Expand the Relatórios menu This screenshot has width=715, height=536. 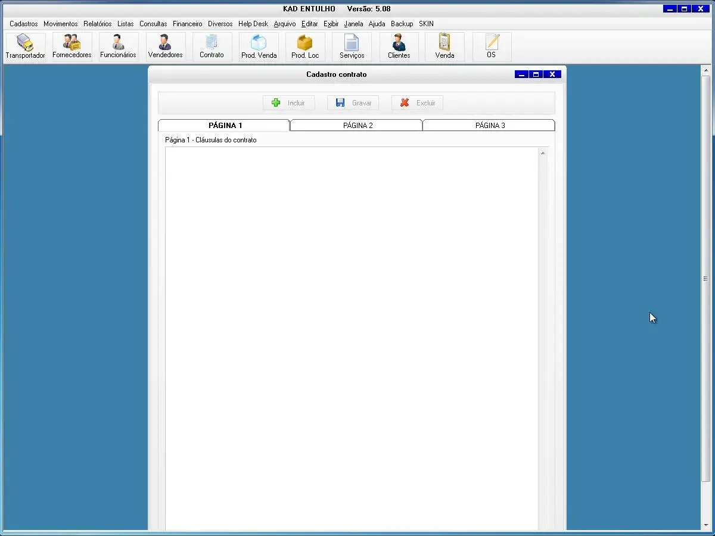98,24
